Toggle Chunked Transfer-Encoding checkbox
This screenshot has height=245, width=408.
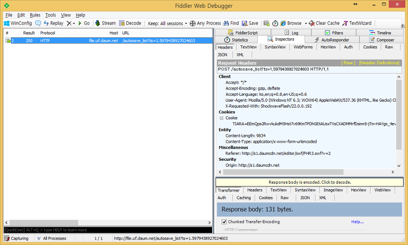(x=224, y=221)
